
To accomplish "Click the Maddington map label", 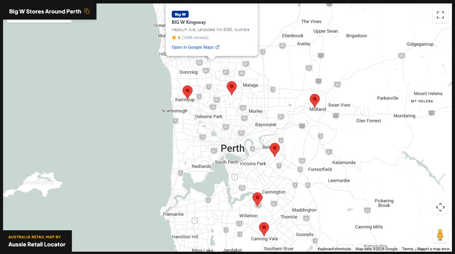I will (x=304, y=210).
